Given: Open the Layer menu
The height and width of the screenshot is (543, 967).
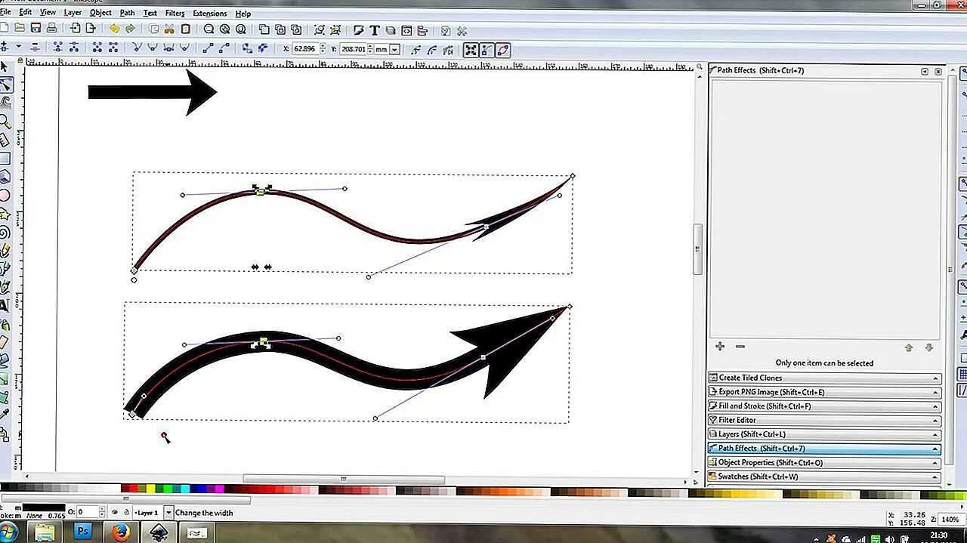Looking at the screenshot, I should 73,13.
